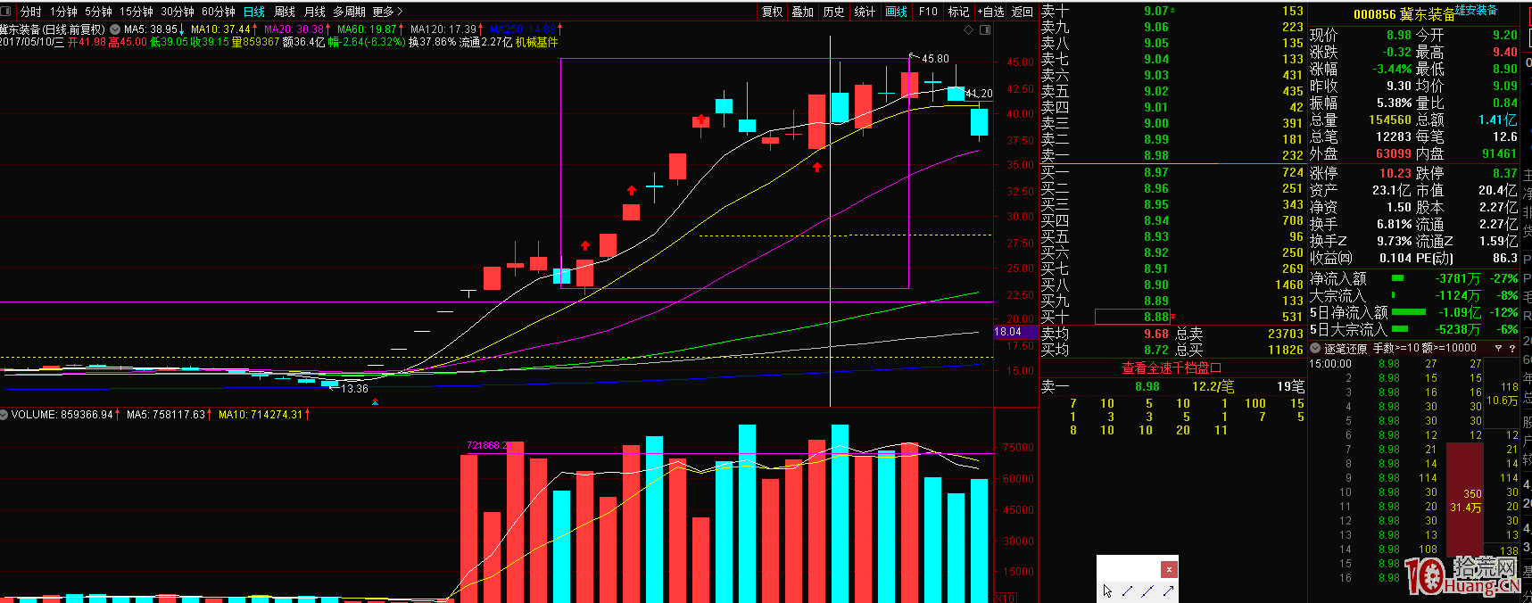Screen dimensions: 1532x603
Task: Click the question mark help icon
Action: pyautogui.click(x=1512, y=349)
